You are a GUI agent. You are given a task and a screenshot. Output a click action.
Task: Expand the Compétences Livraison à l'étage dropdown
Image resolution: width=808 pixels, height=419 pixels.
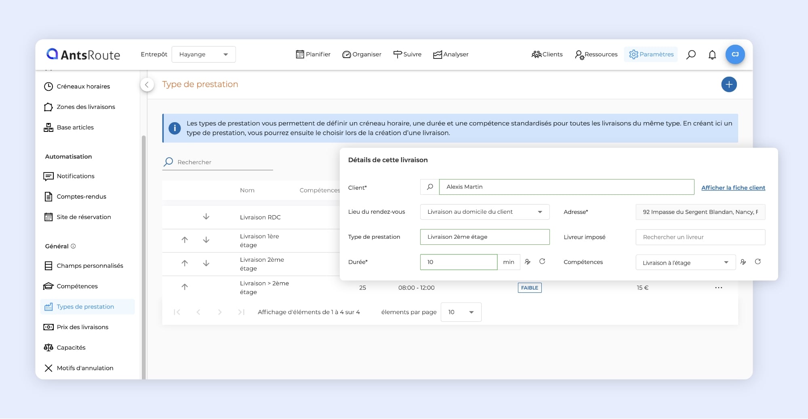point(685,263)
